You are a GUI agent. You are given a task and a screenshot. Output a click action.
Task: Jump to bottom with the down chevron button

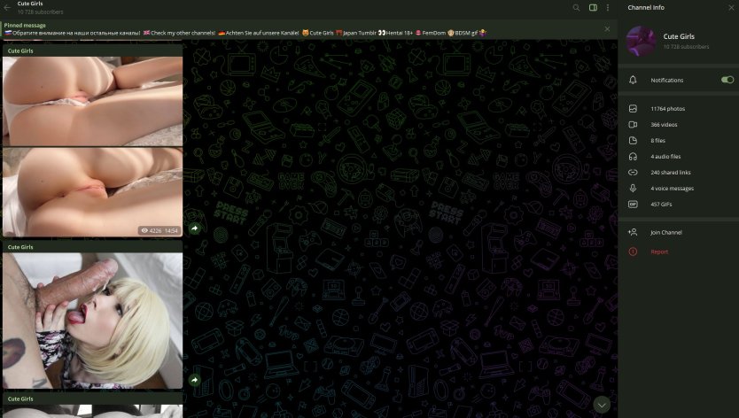pyautogui.click(x=602, y=405)
